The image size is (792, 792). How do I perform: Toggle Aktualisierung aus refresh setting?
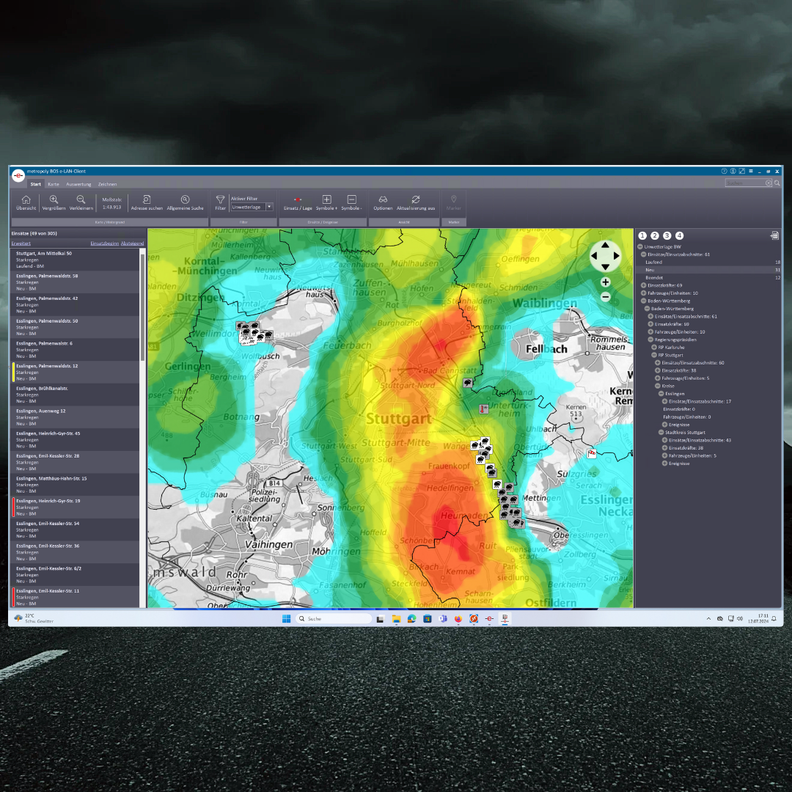(416, 200)
